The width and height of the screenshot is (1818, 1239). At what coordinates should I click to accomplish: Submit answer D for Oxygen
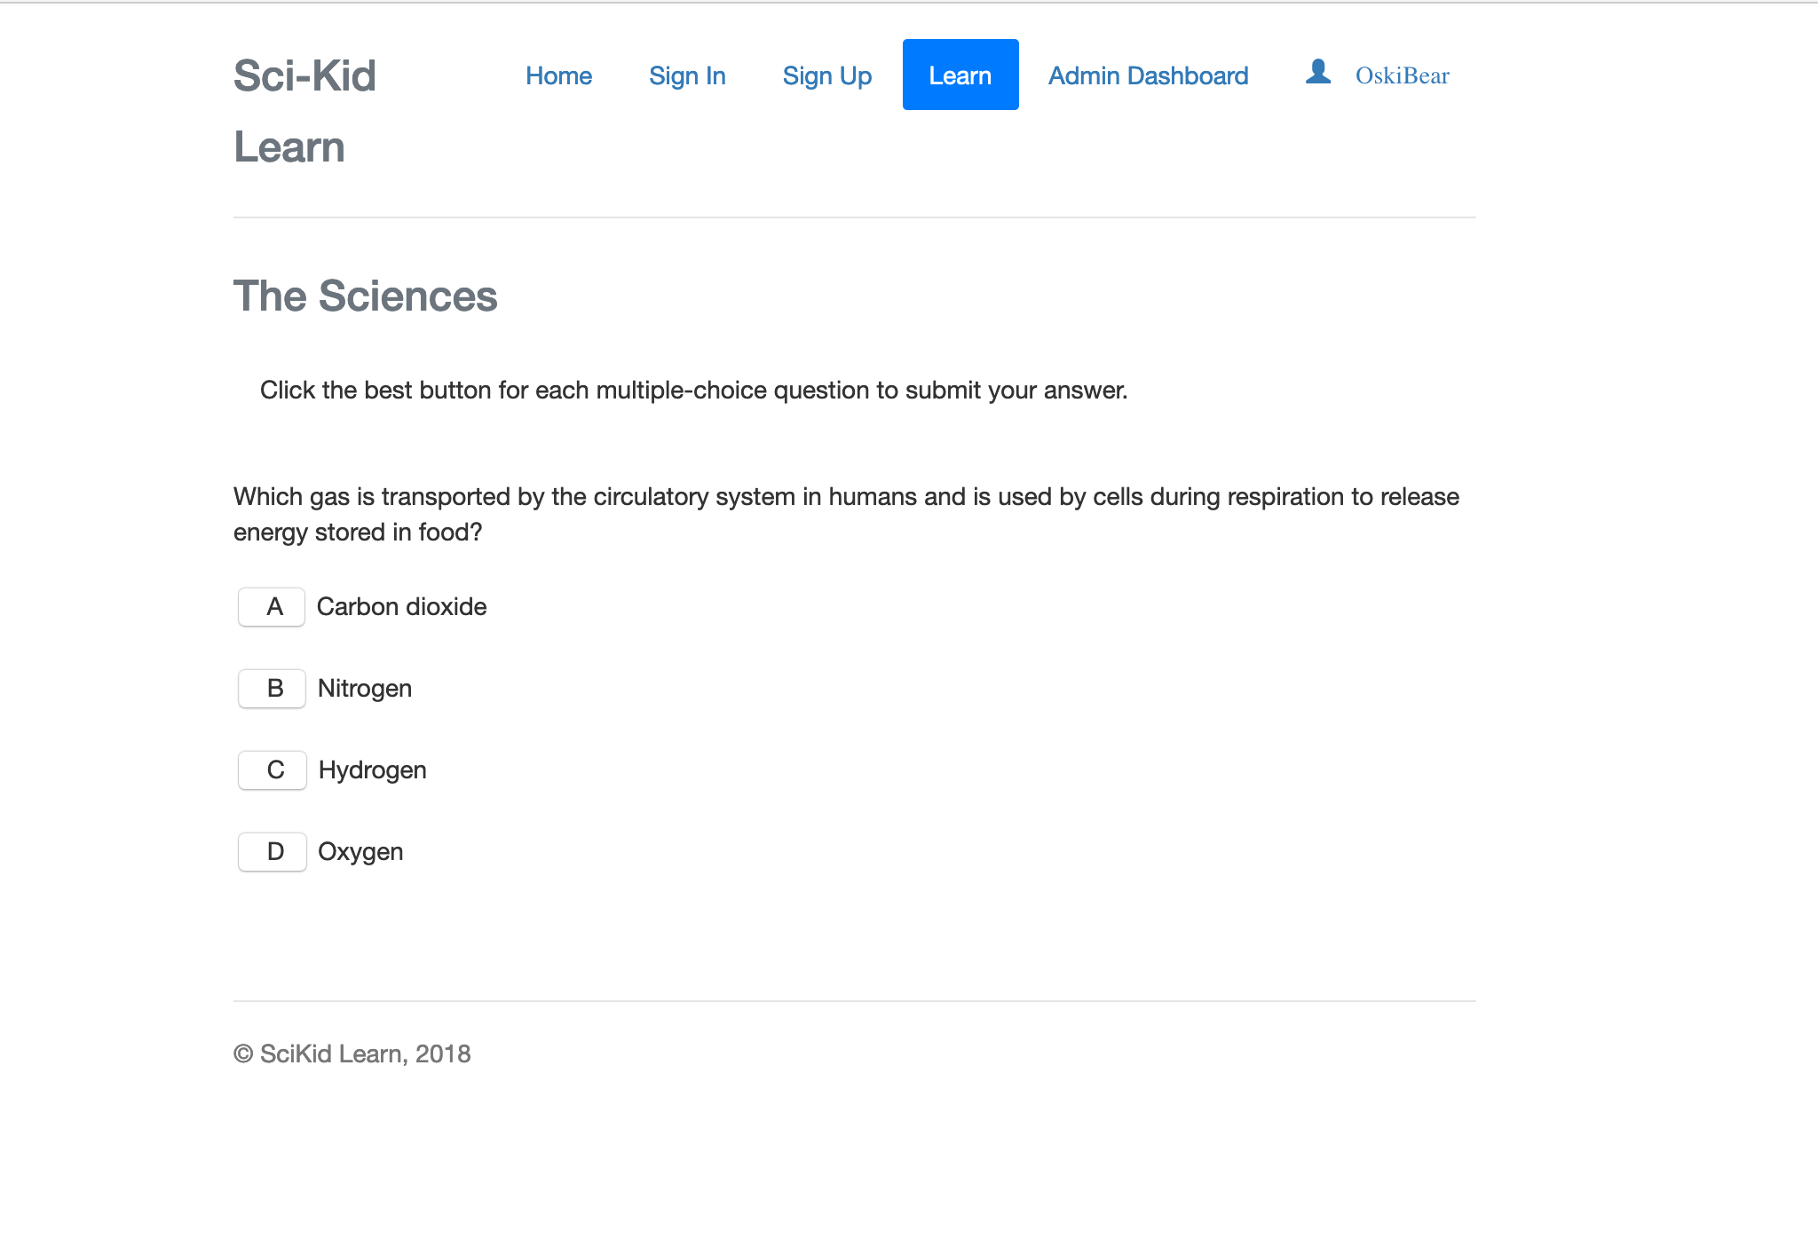[272, 852]
